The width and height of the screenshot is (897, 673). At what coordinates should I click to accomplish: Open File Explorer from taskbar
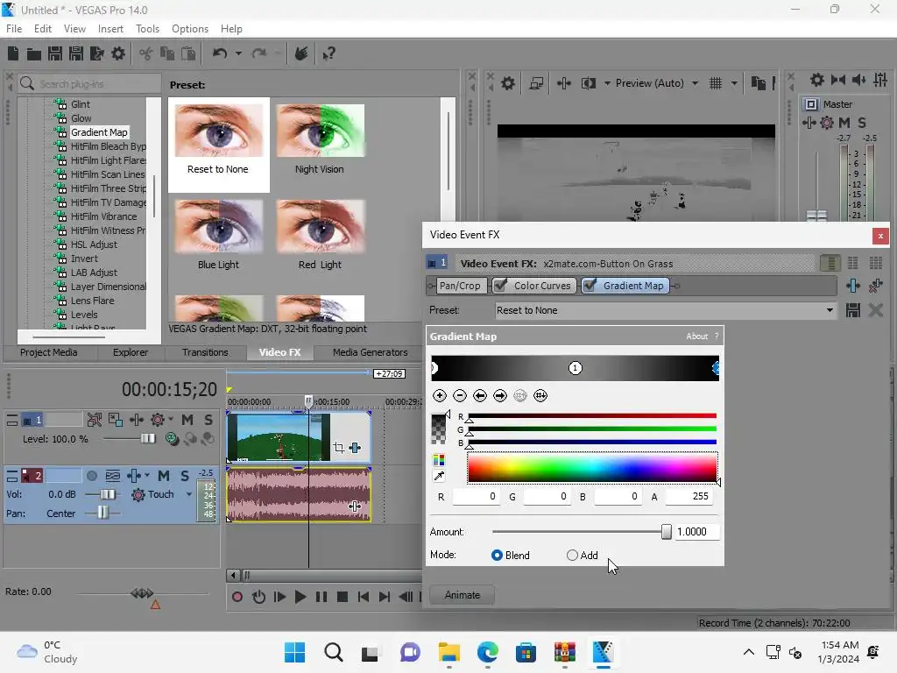coord(449,652)
